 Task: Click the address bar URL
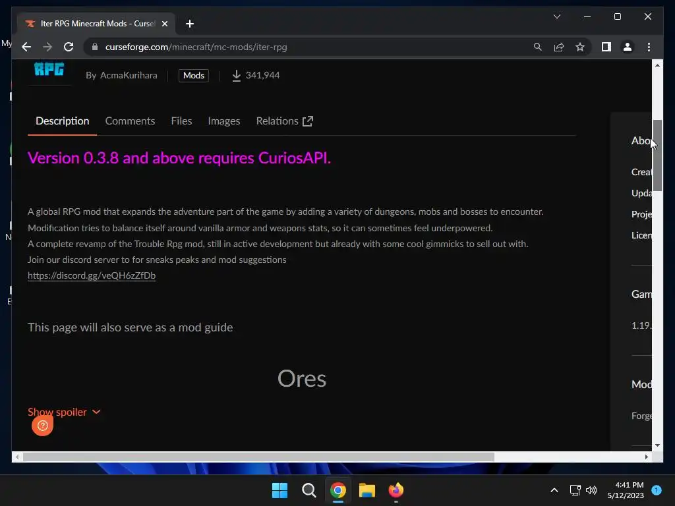pos(196,47)
